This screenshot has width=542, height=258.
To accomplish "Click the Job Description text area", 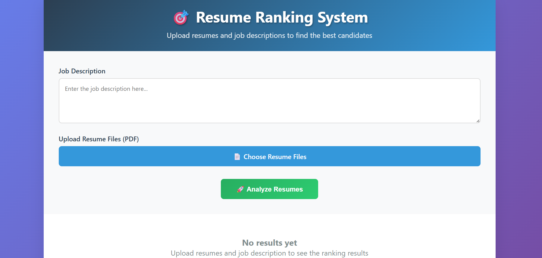I will click(269, 101).
